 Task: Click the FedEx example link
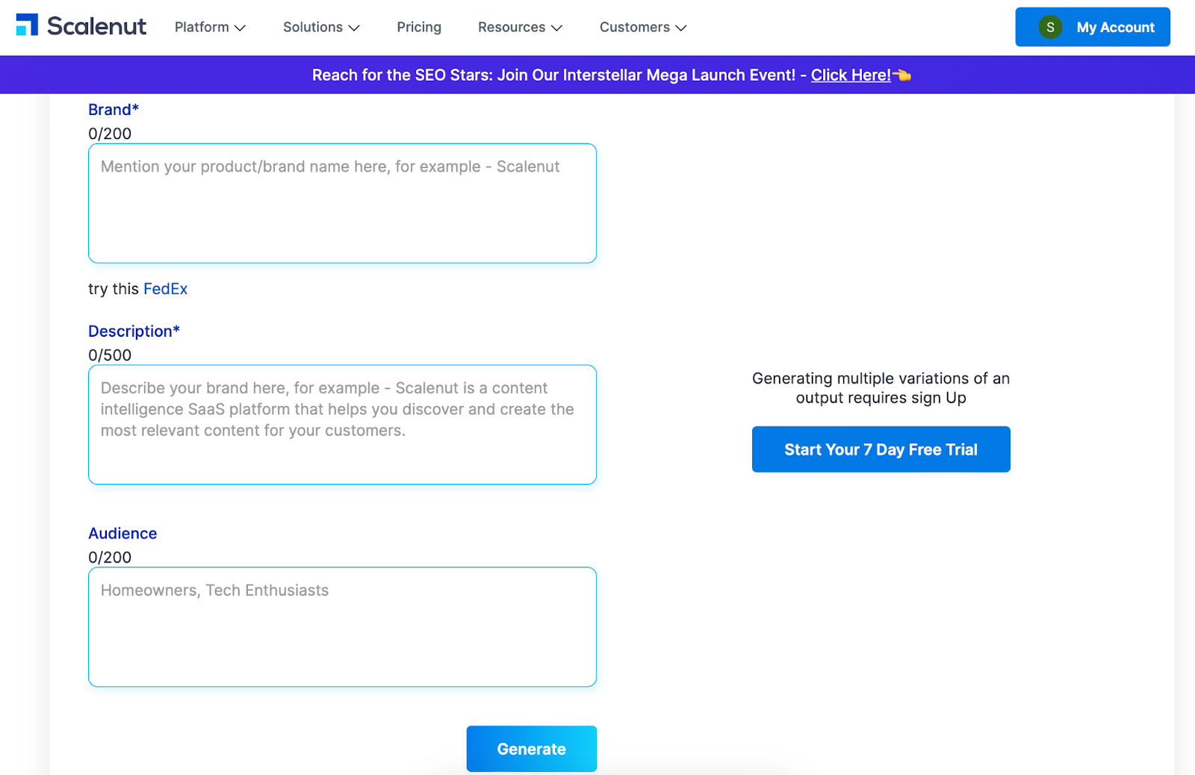coord(165,289)
